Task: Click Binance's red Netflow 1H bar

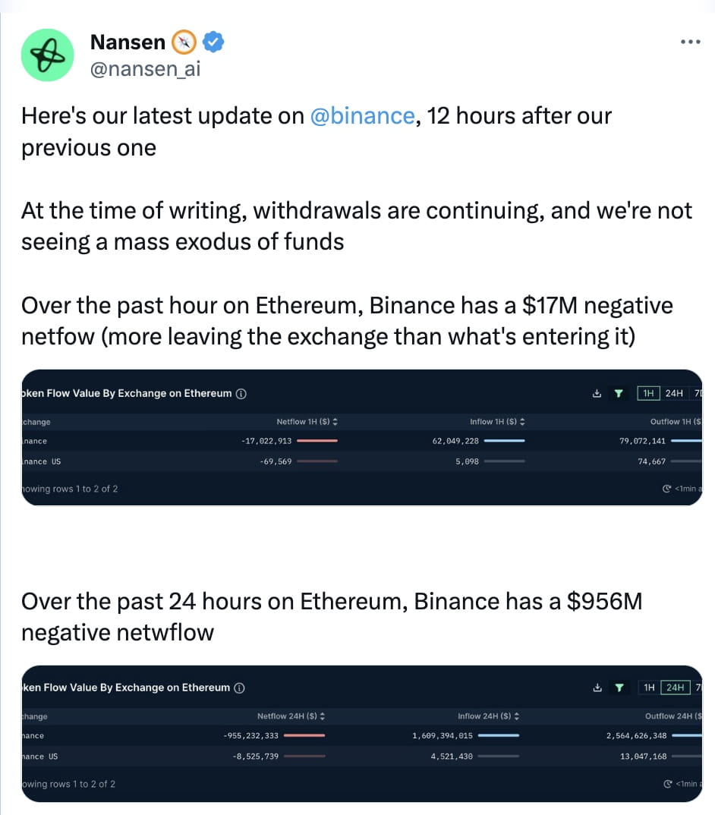Action: pyautogui.click(x=317, y=441)
